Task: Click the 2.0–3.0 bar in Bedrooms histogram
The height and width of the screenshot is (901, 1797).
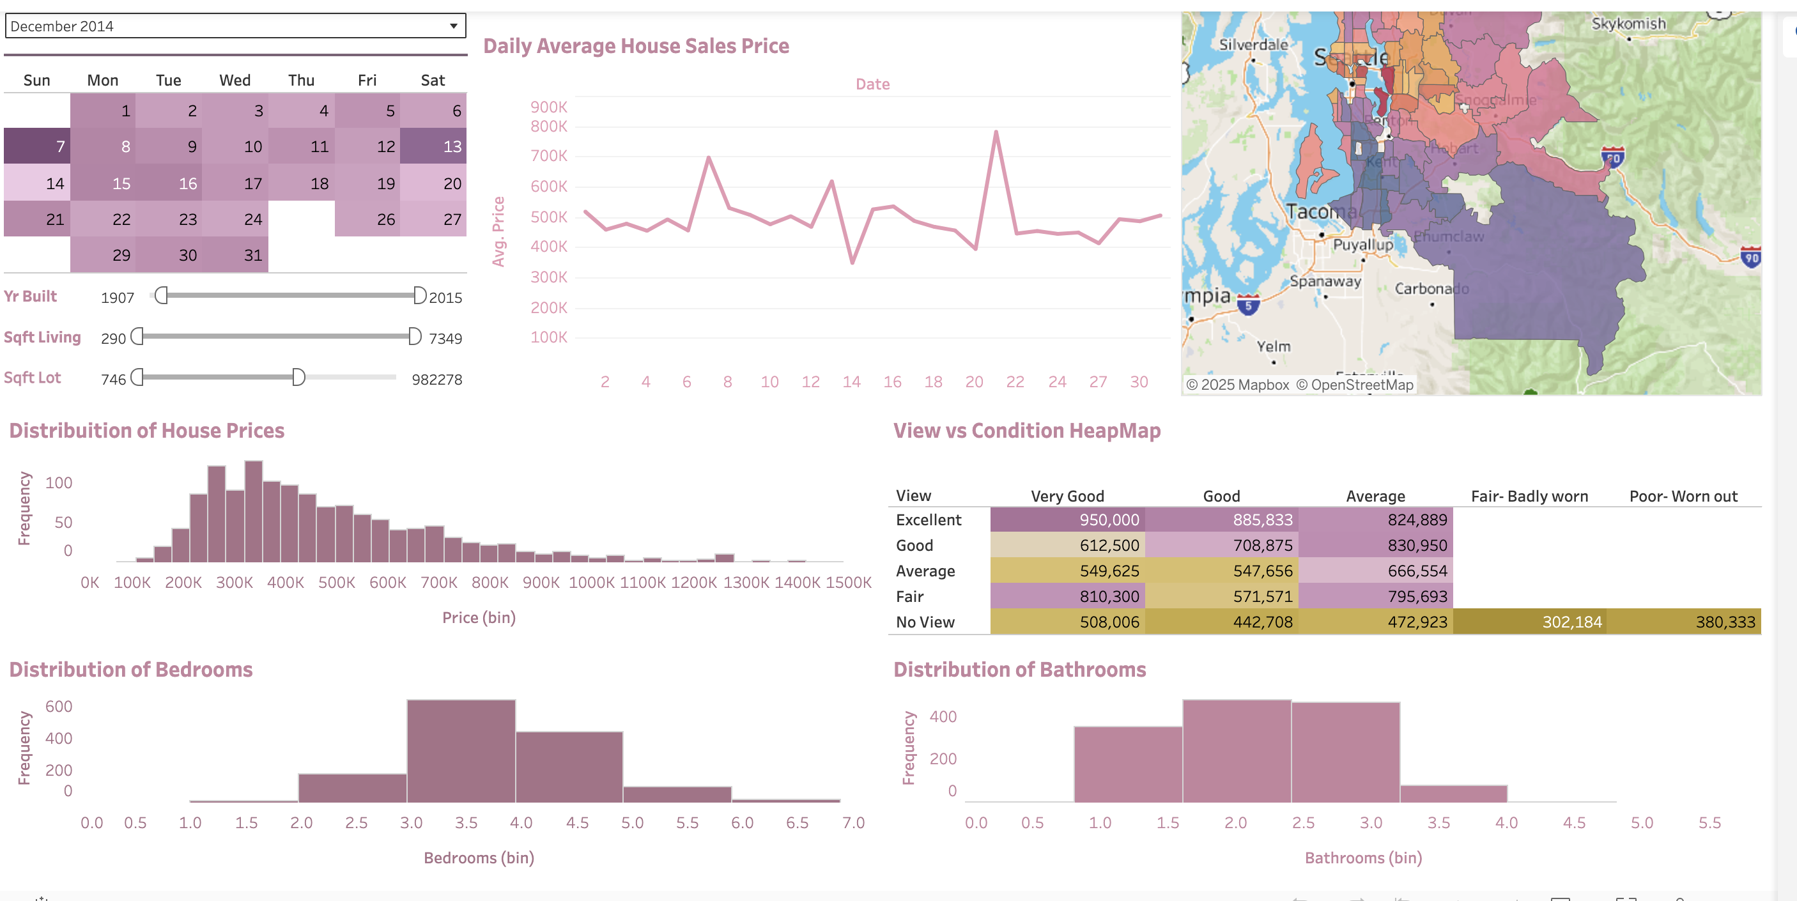Action: coord(352,788)
